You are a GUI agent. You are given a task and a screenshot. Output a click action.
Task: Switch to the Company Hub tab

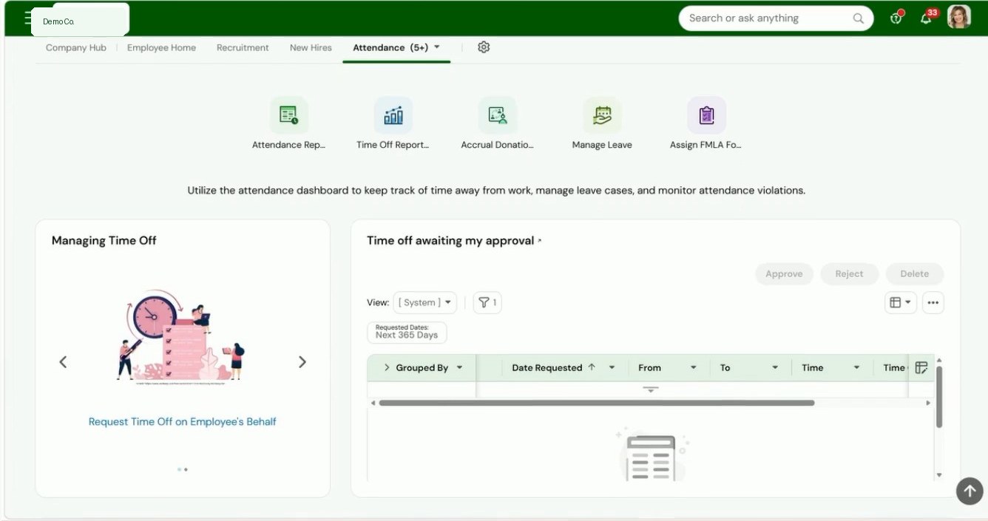pos(76,47)
